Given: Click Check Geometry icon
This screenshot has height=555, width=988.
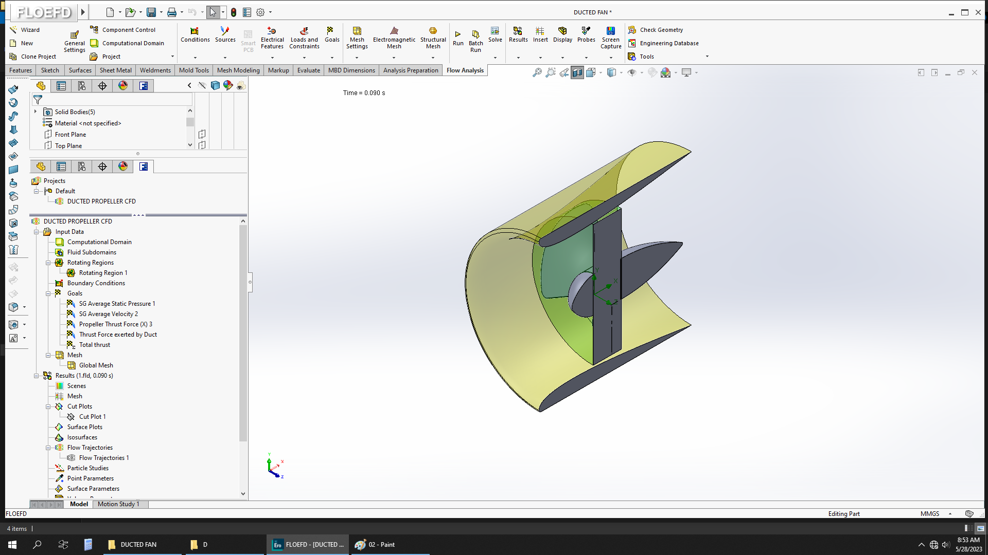Looking at the screenshot, I should click(632, 30).
